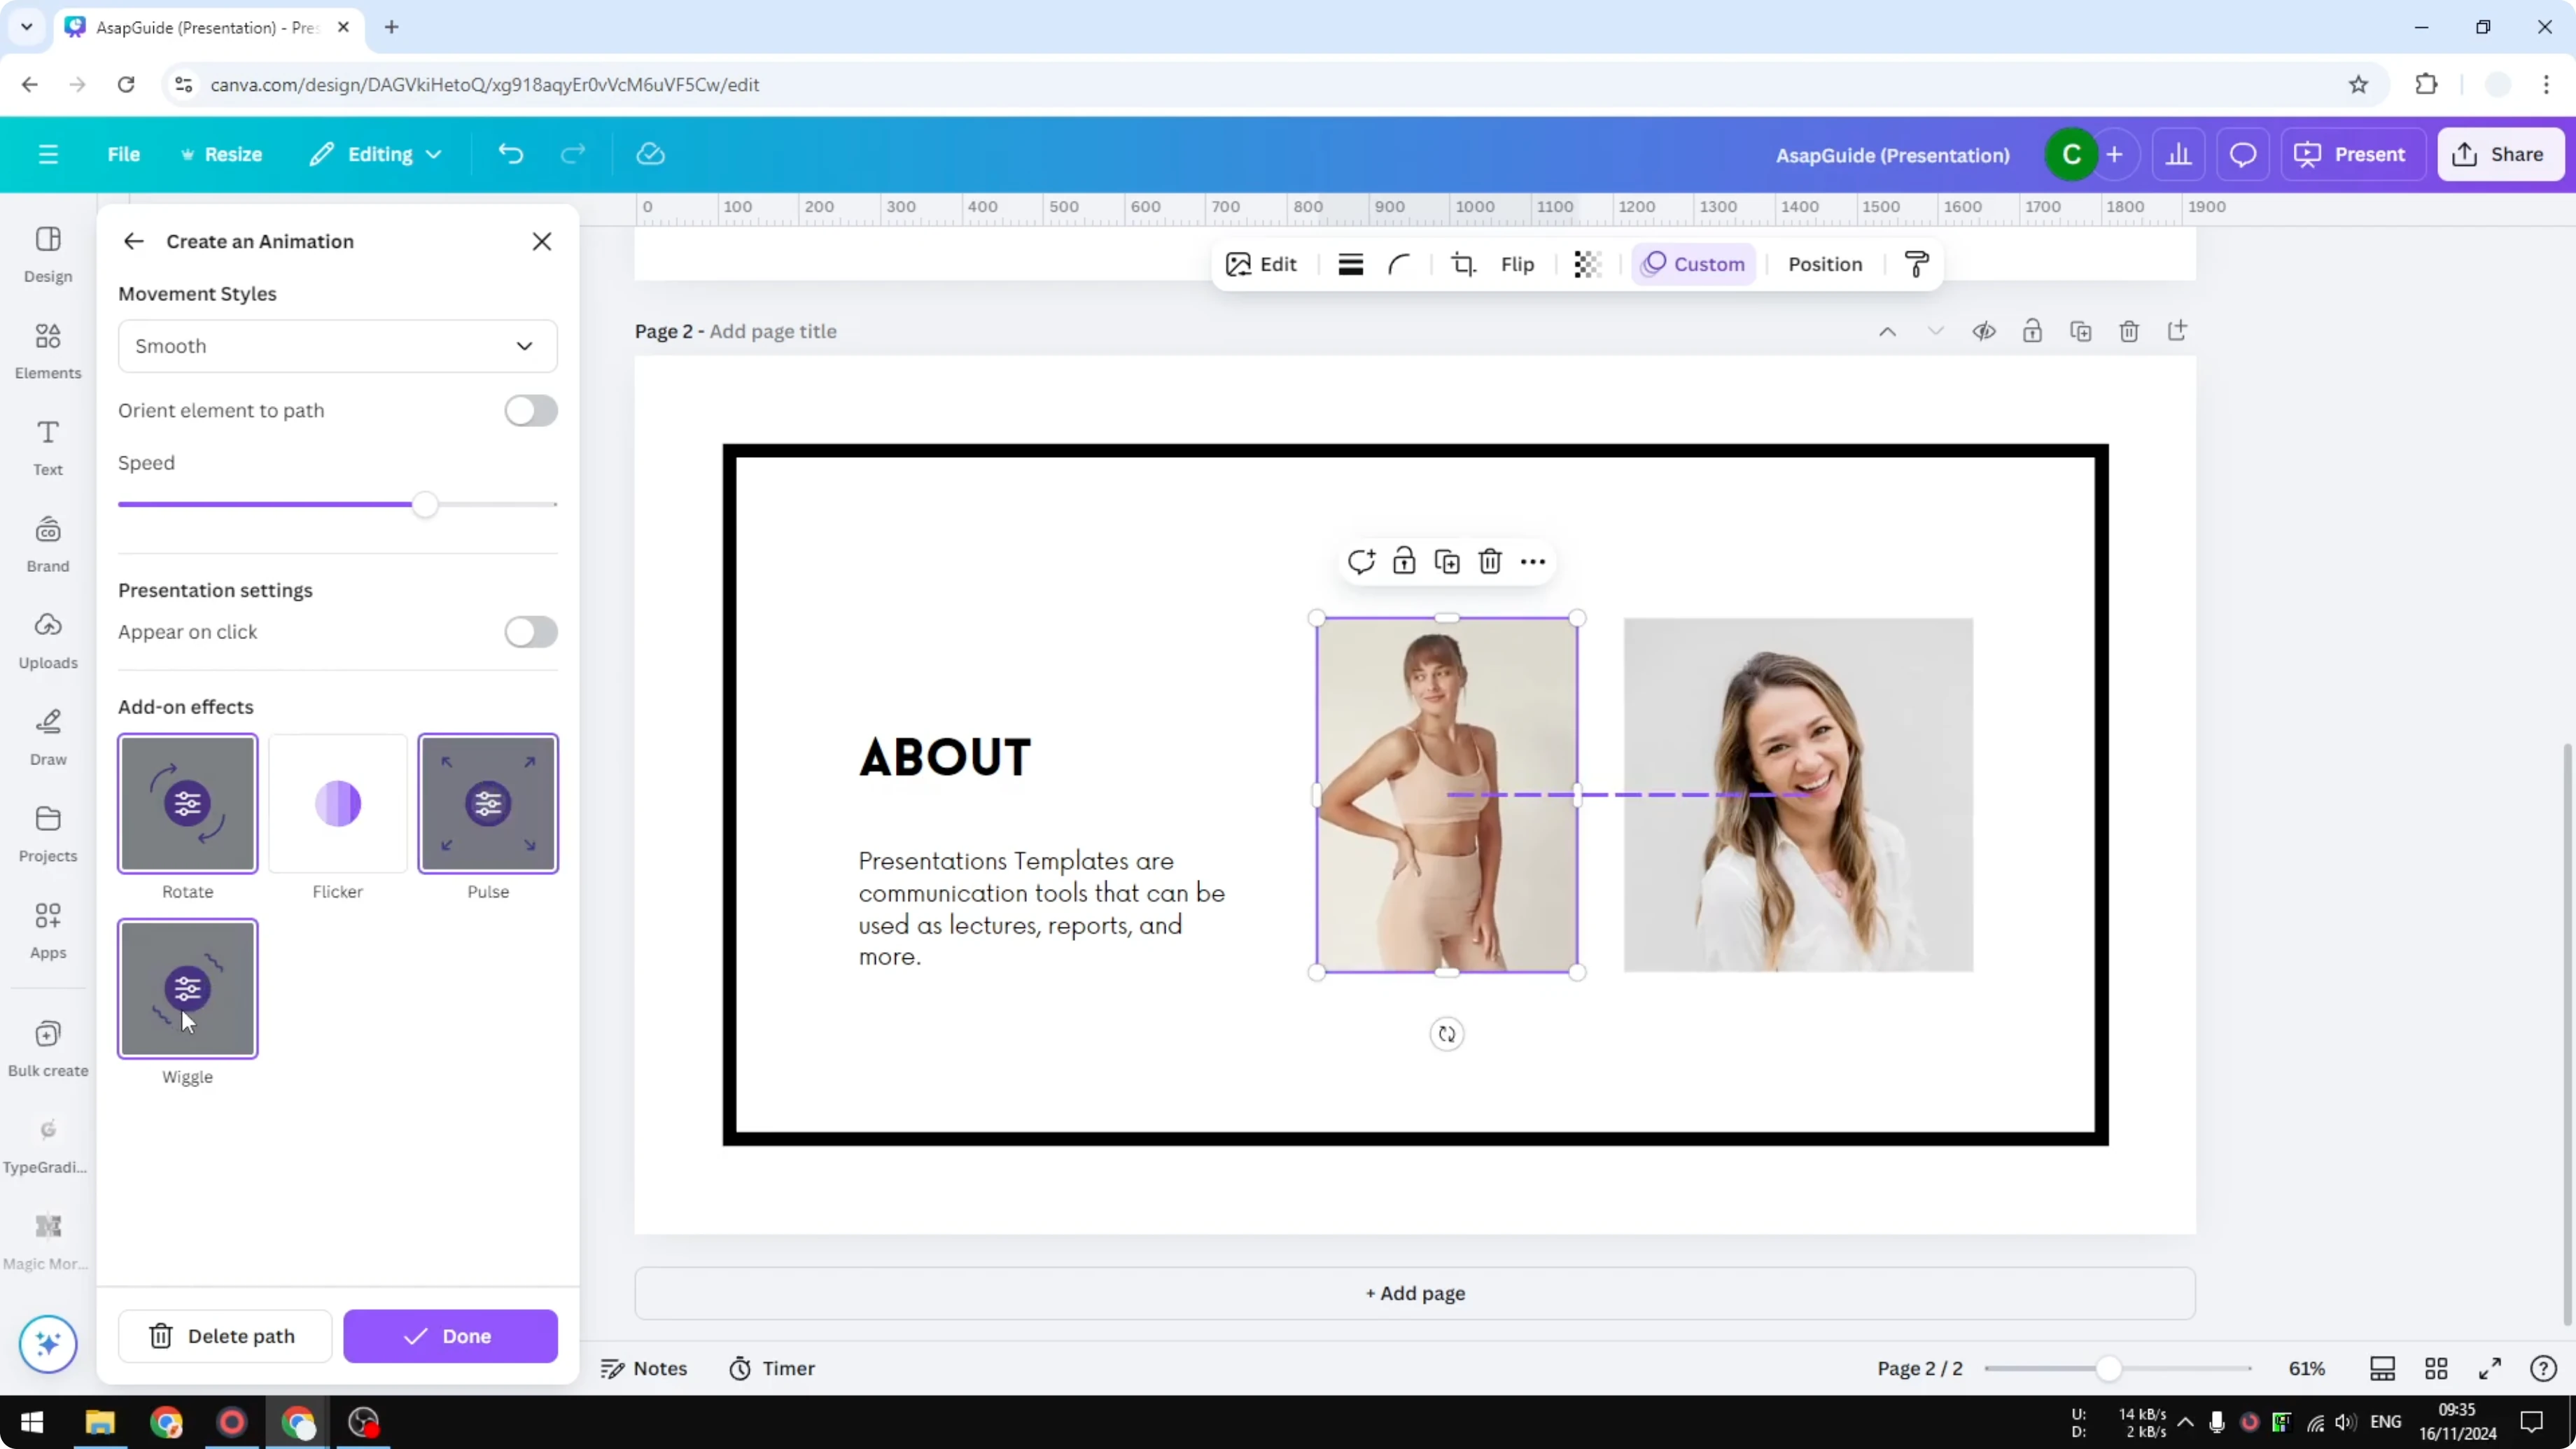2576x1449 pixels.
Task: Adjust the animation Speed slider
Action: (x=425, y=504)
